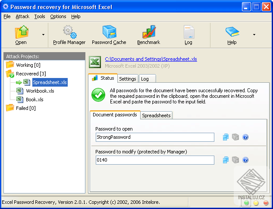
Task: Click the red status bar indicator
Action: tap(266, 203)
